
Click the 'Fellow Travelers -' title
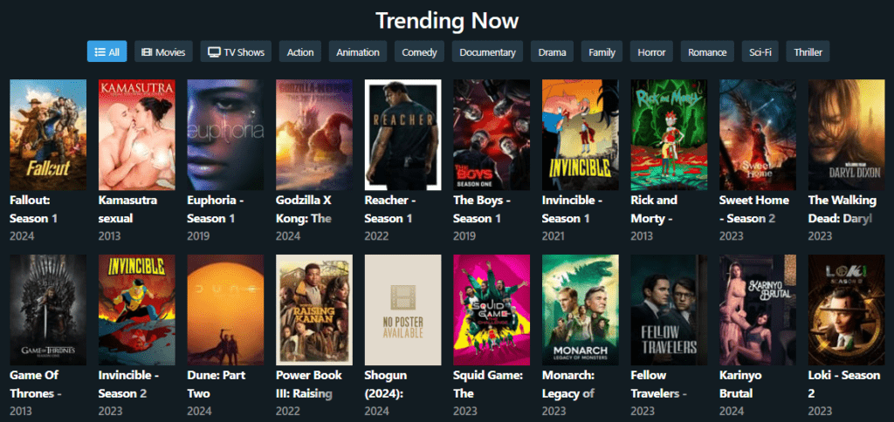coord(659,385)
